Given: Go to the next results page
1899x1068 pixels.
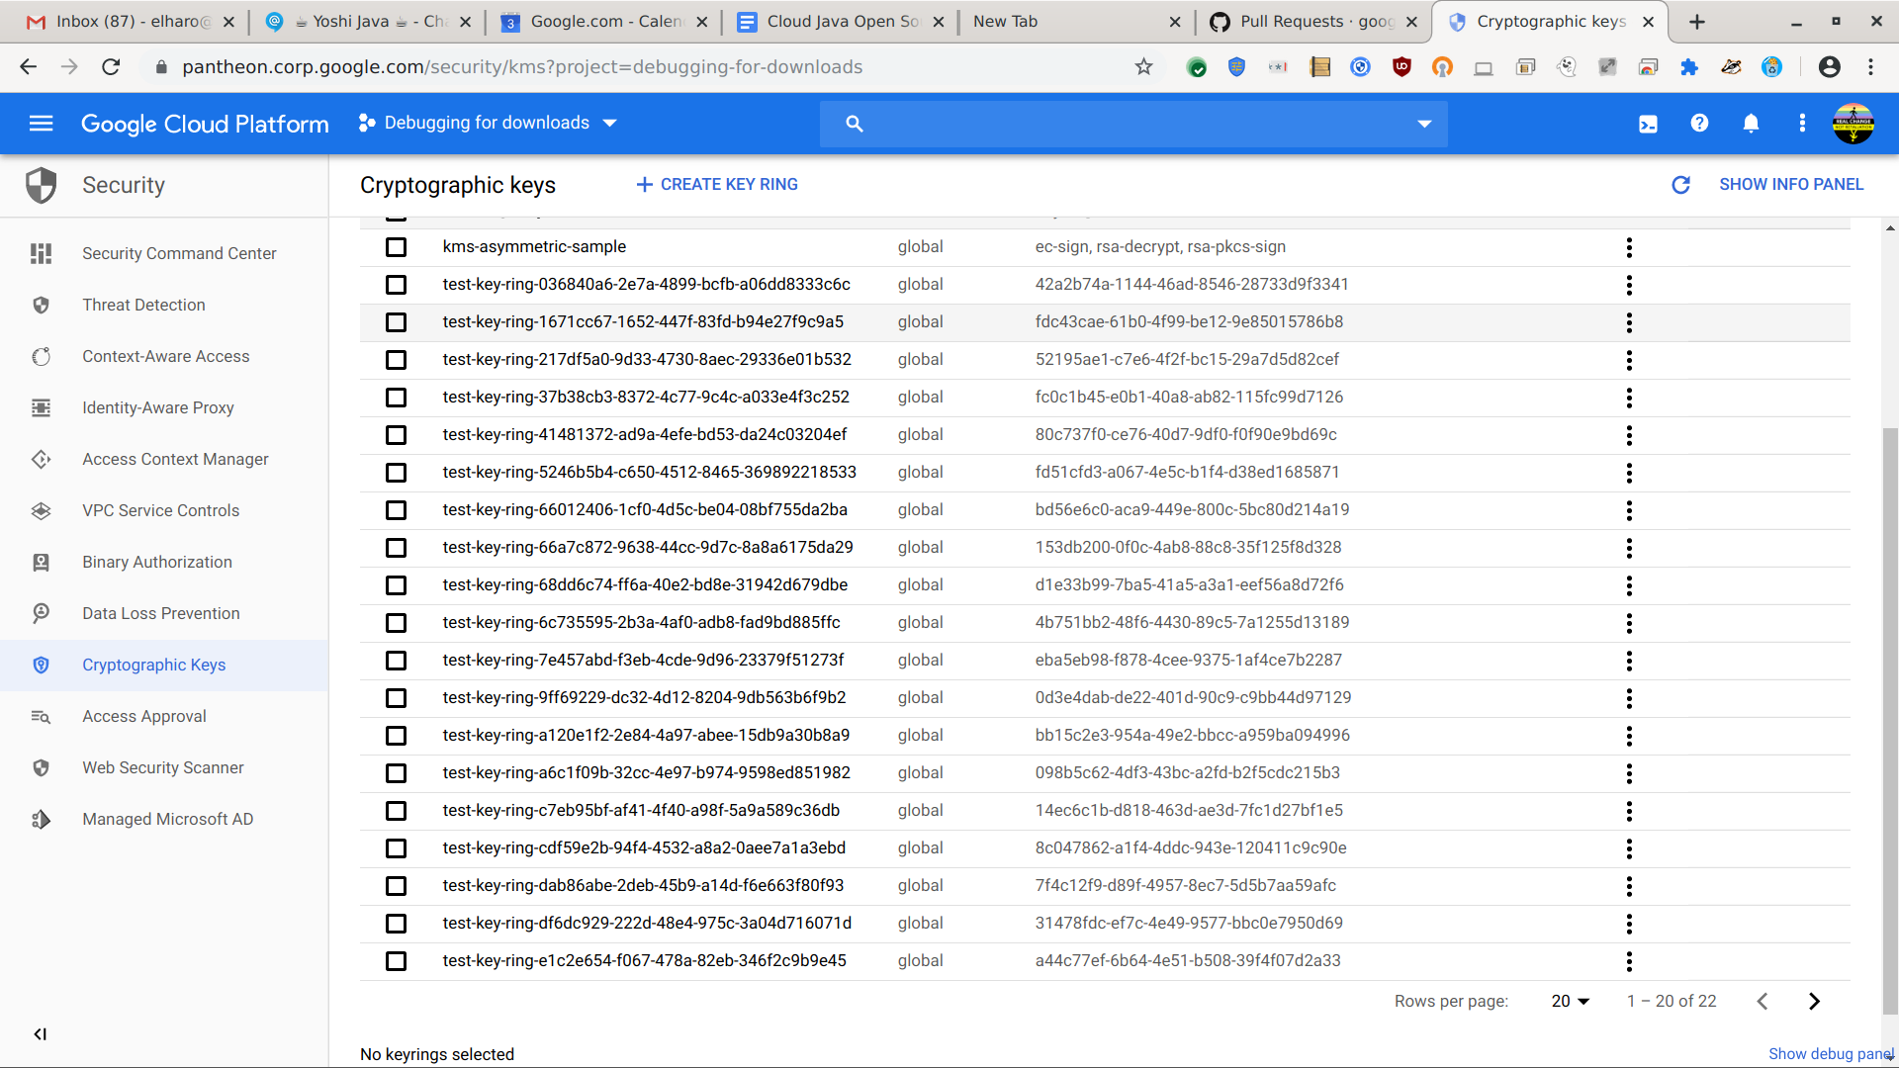Looking at the screenshot, I should pos(1815,1001).
